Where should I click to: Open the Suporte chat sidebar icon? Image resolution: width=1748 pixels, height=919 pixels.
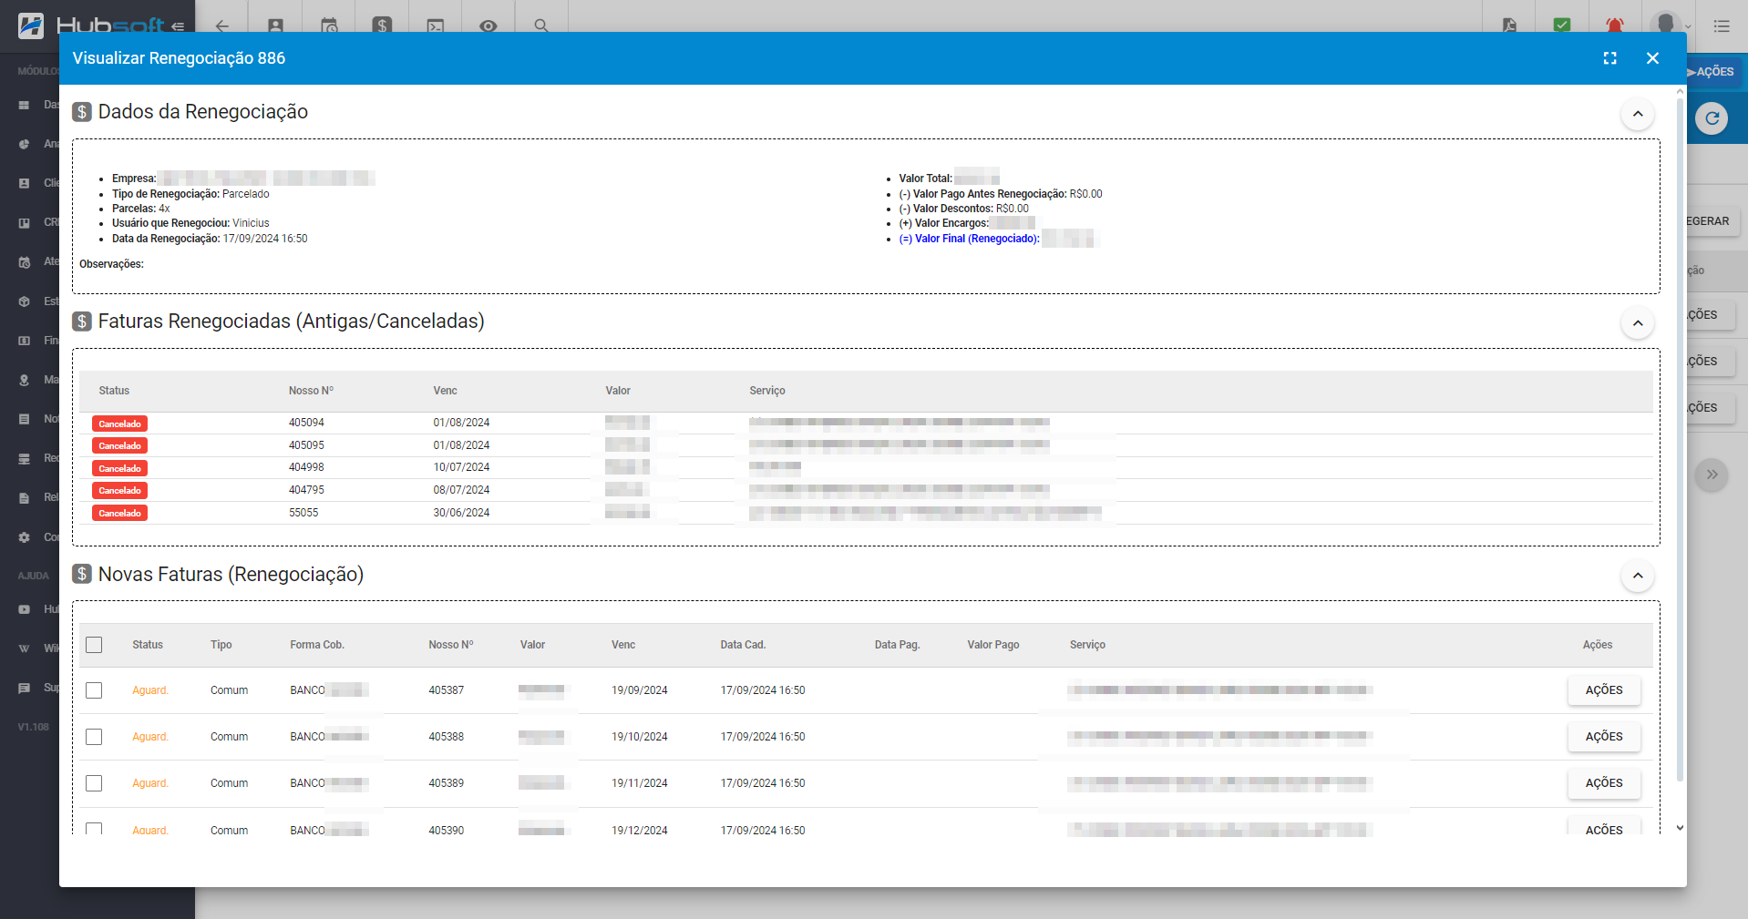coord(25,688)
